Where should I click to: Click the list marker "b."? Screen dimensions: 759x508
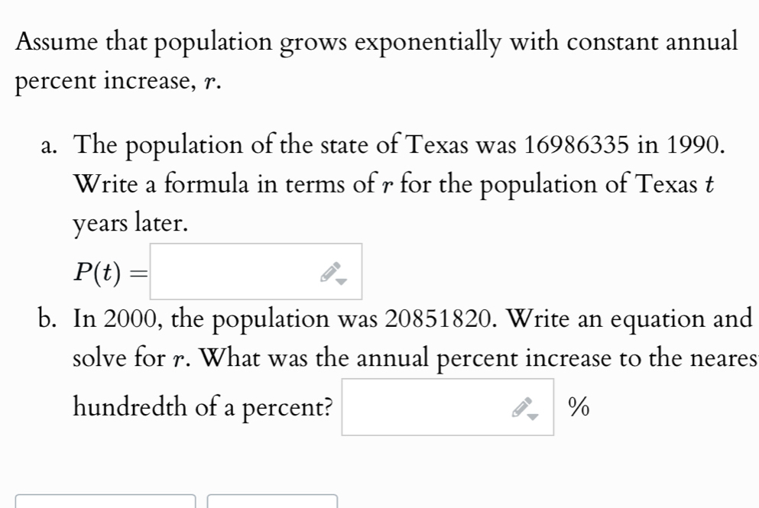(x=48, y=318)
